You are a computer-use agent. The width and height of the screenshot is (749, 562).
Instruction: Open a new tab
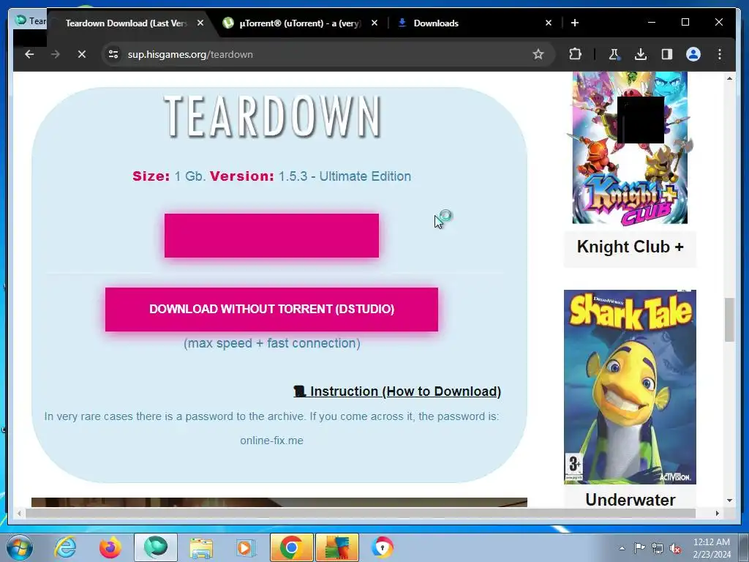pos(575,23)
